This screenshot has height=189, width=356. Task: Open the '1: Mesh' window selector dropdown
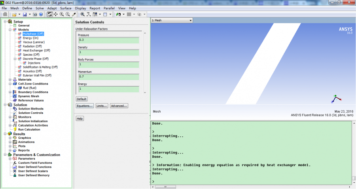click(191, 21)
